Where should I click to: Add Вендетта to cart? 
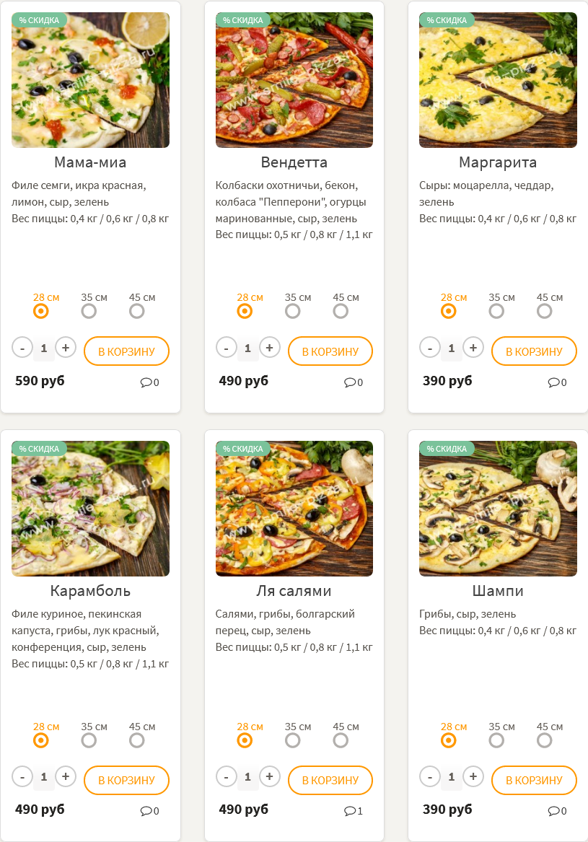point(330,351)
